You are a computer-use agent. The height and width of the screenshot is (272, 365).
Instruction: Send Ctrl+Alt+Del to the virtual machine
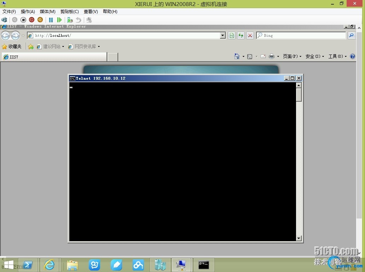click(5, 20)
